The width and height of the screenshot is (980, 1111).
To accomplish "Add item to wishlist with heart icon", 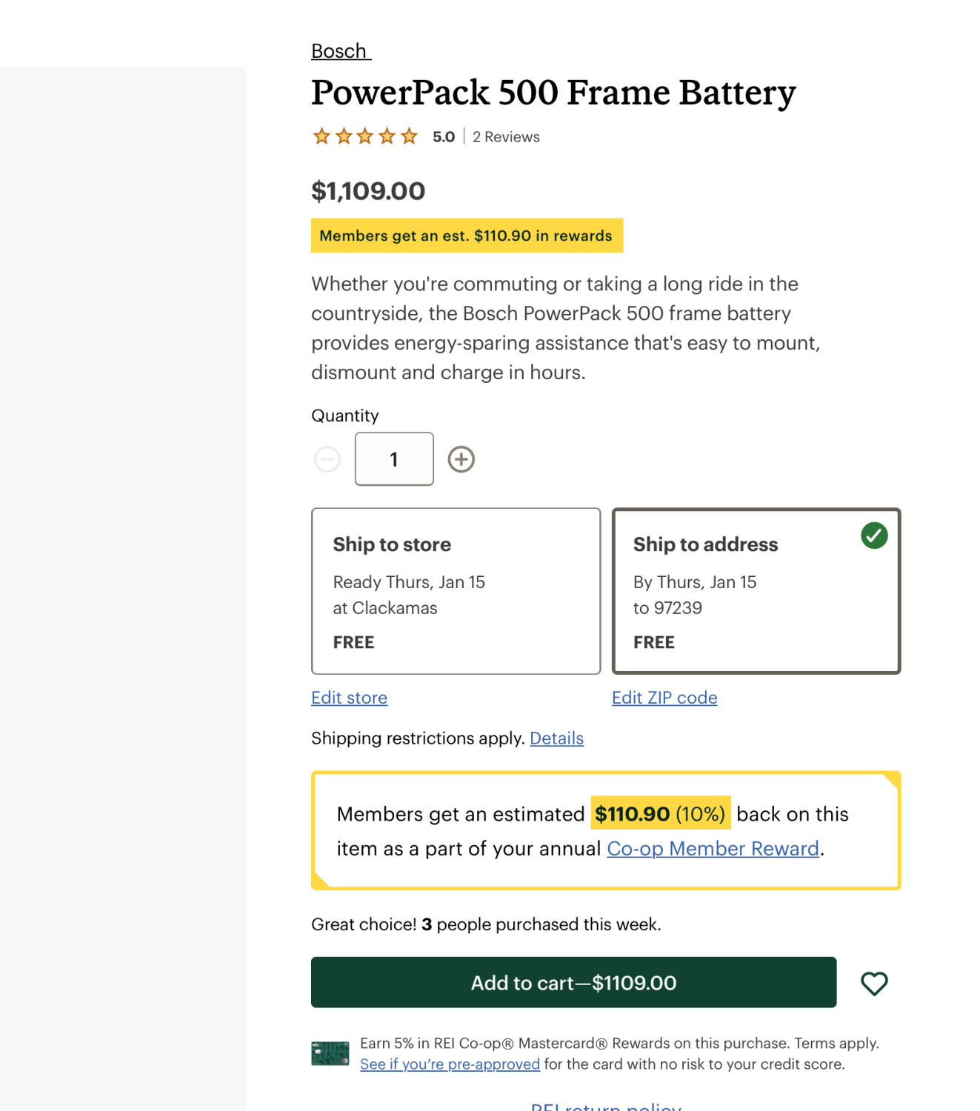I will [874, 983].
